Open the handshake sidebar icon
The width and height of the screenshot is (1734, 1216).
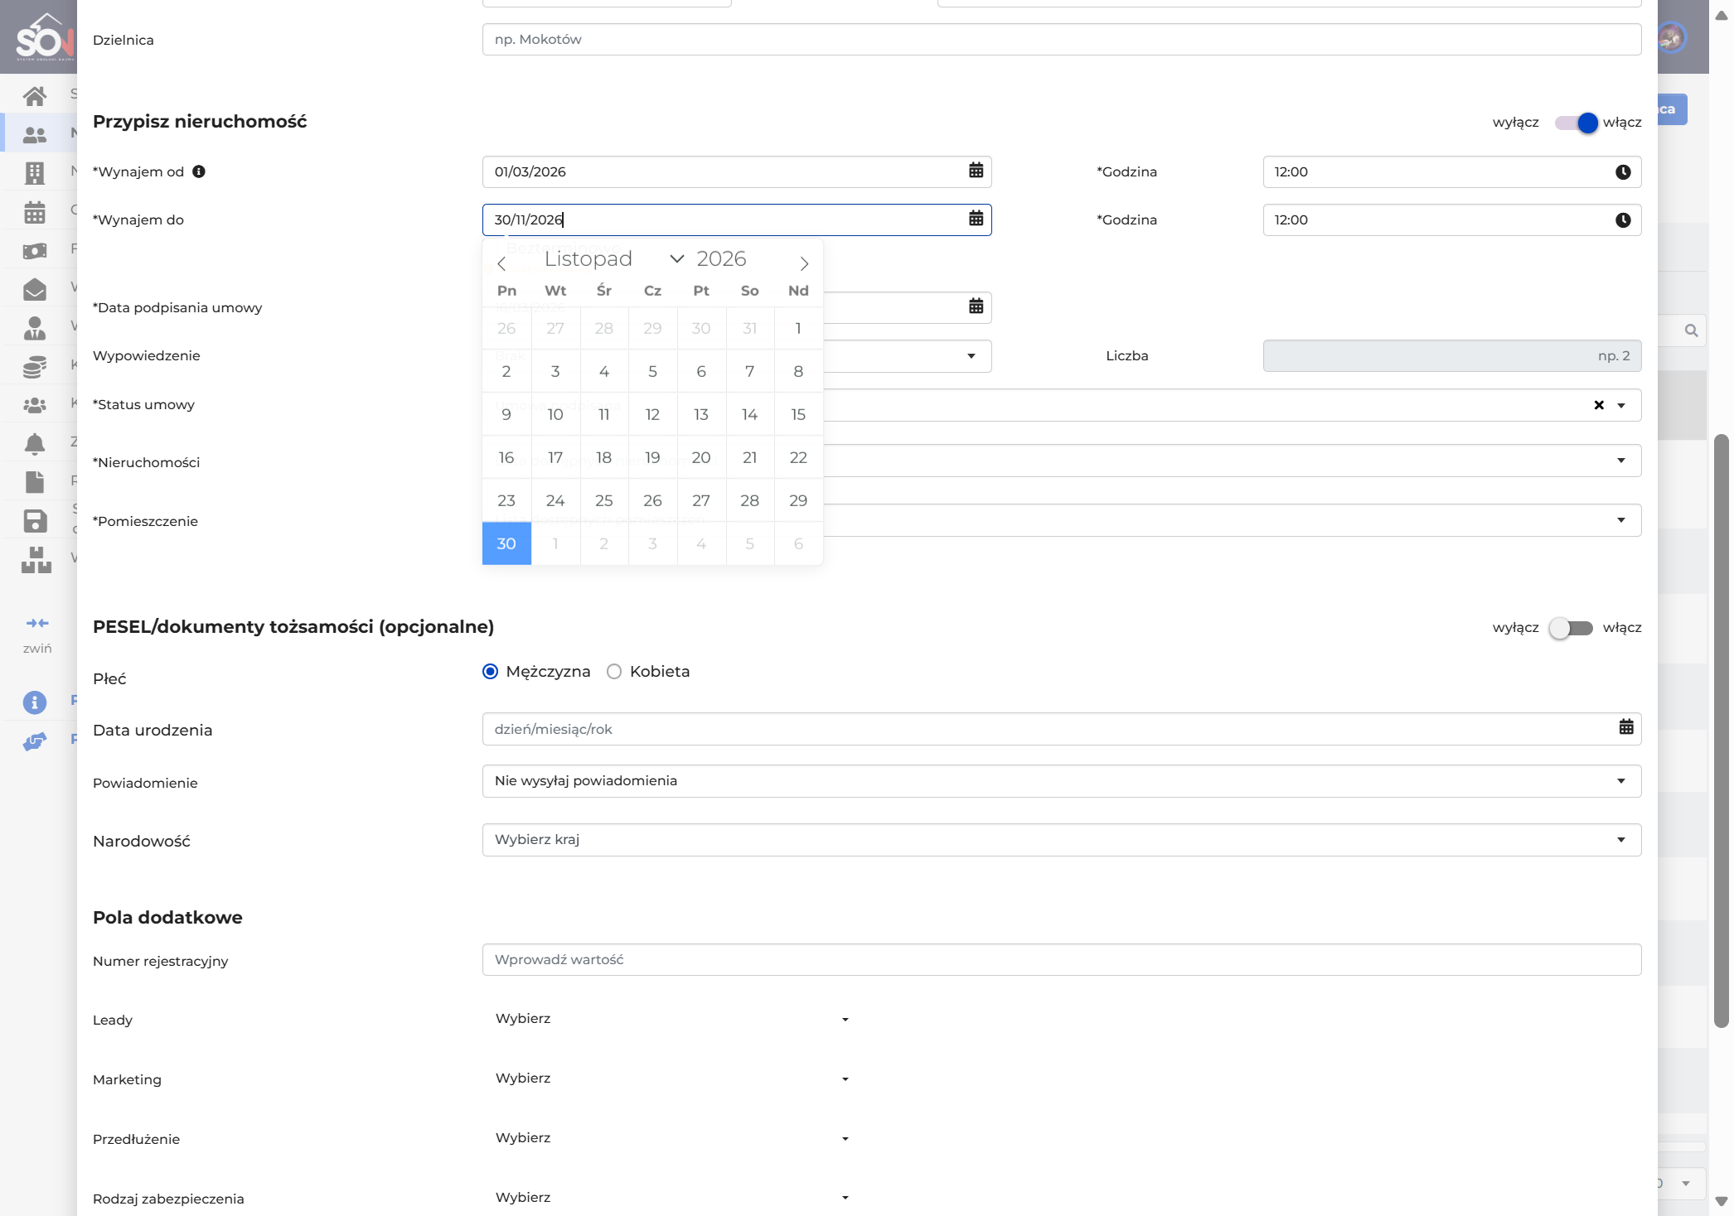pos(35,741)
